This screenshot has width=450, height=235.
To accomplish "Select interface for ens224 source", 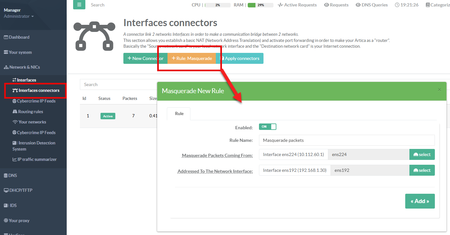I will pos(422,154).
